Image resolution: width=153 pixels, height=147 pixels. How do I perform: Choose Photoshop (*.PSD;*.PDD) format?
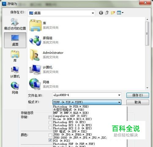[71, 107]
